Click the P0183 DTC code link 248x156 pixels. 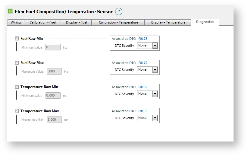[143, 111]
